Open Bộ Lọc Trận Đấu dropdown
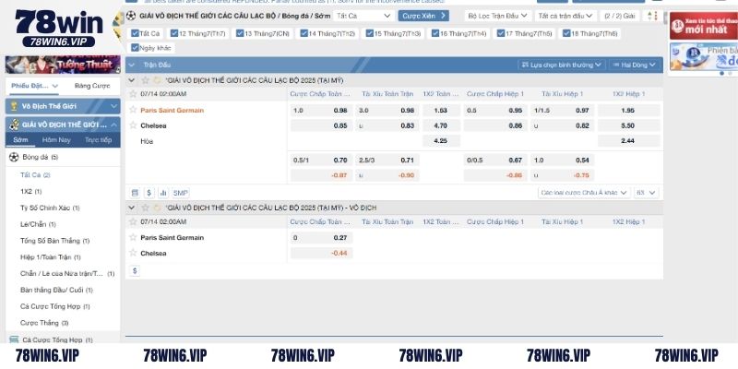This screenshot has width=738, height=369. coord(498,16)
